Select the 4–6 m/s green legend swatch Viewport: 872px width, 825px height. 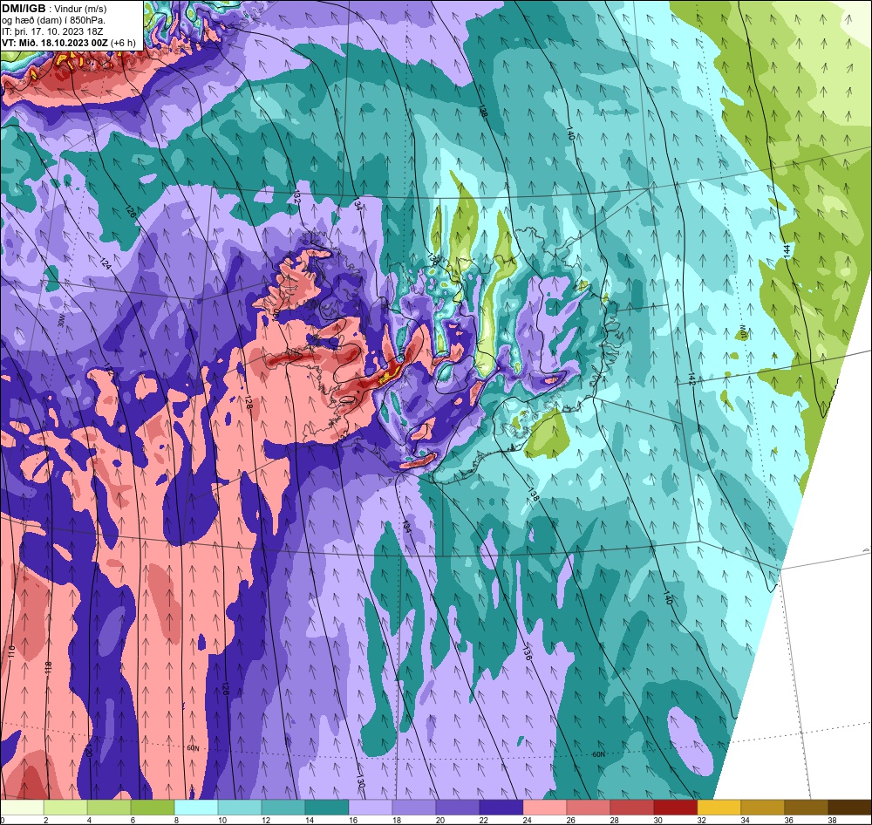(109, 808)
